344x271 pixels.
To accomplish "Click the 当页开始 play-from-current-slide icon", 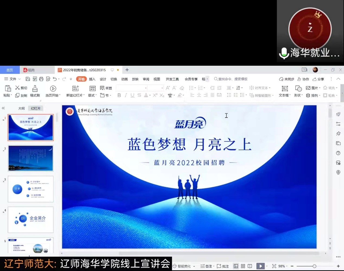I will tap(53, 88).
